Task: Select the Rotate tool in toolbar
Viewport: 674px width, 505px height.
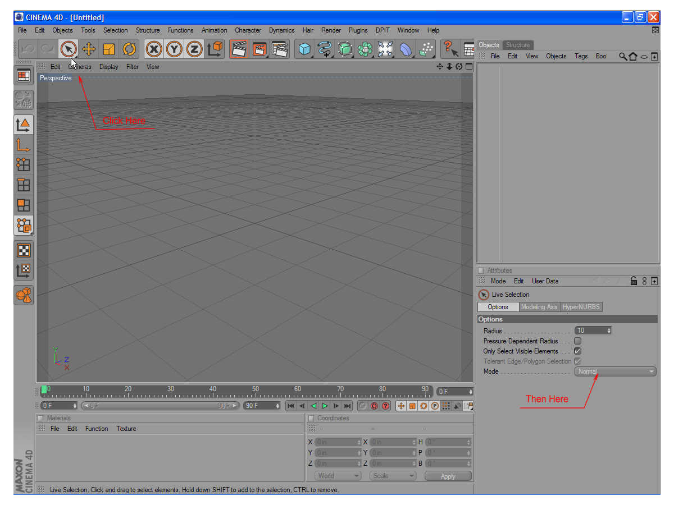Action: coord(129,49)
